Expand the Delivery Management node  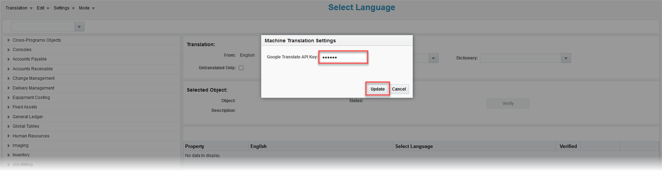click(8, 88)
